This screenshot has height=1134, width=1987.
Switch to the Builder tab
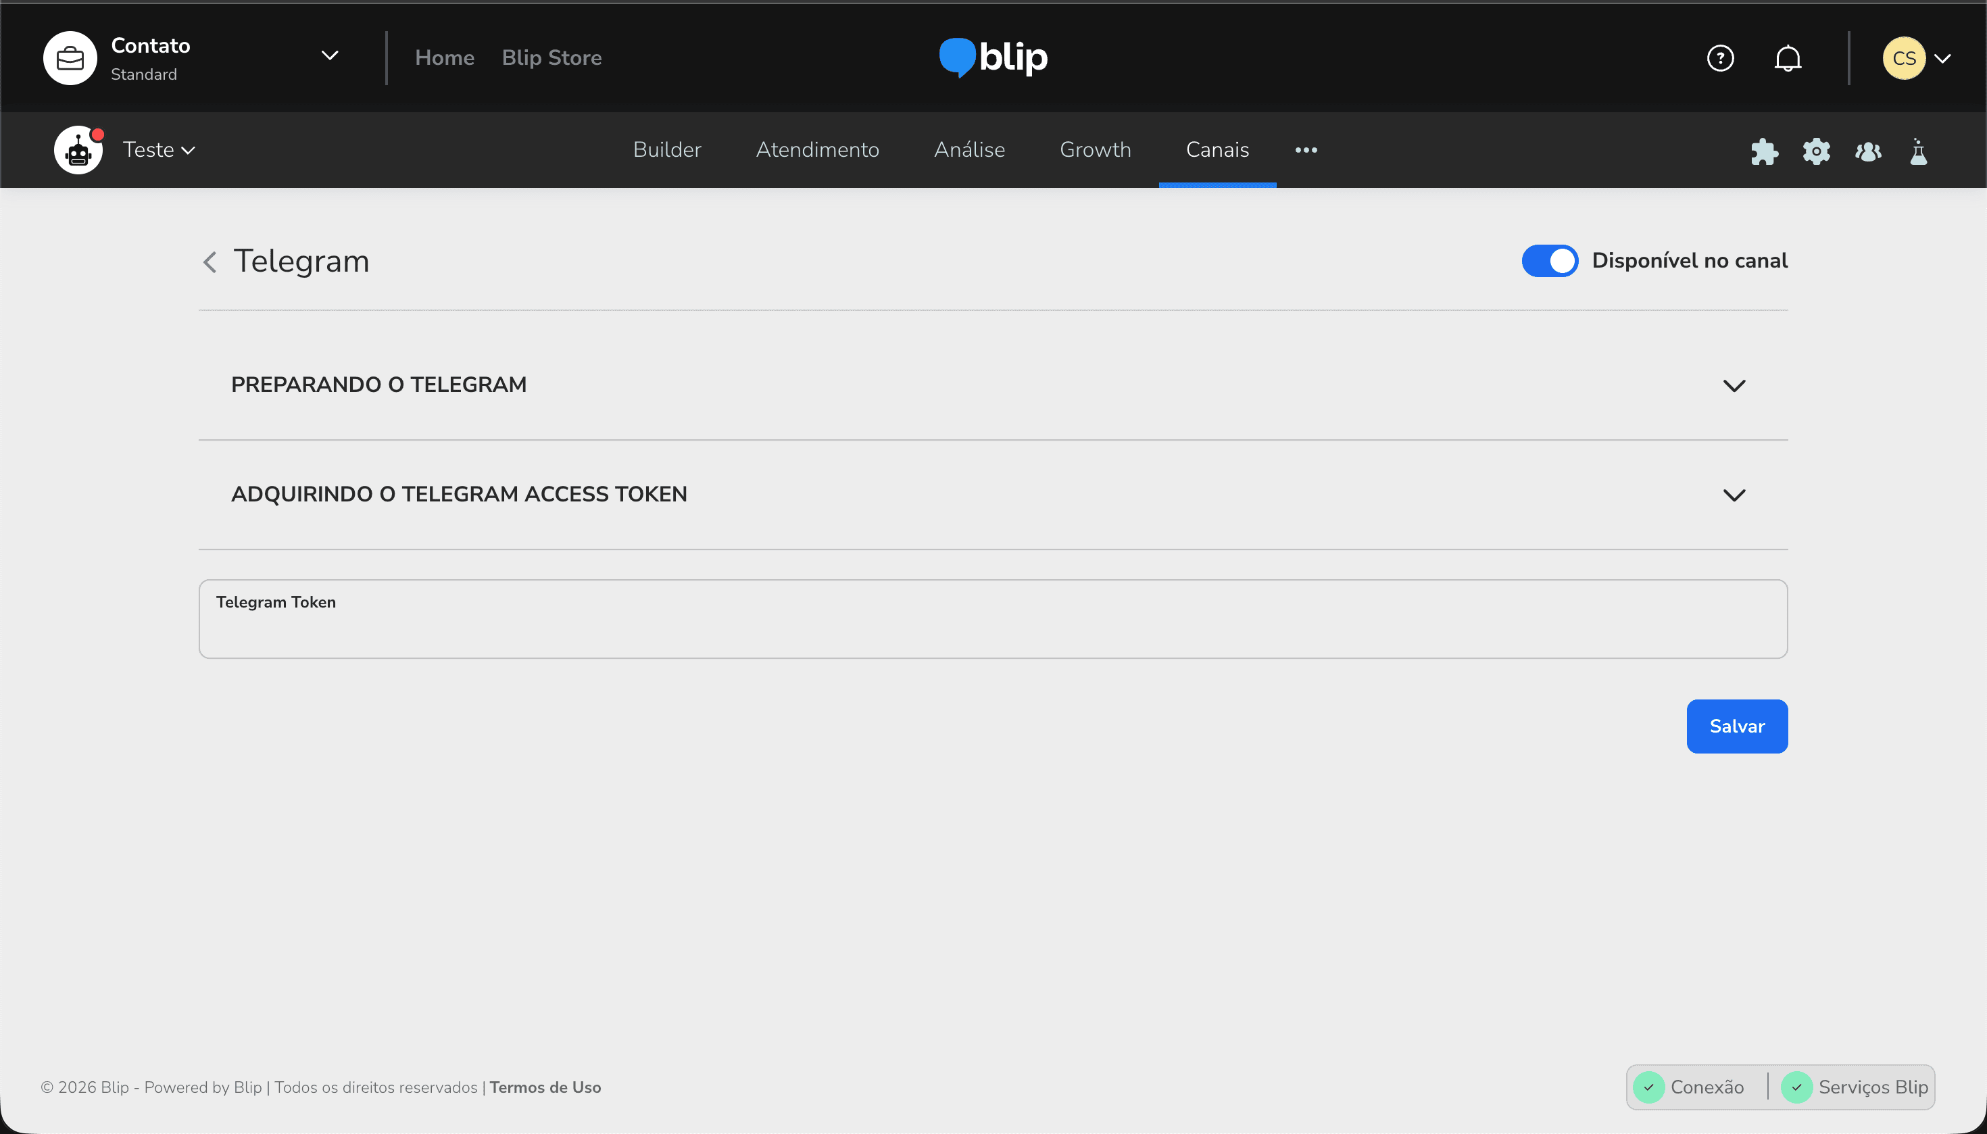point(667,149)
